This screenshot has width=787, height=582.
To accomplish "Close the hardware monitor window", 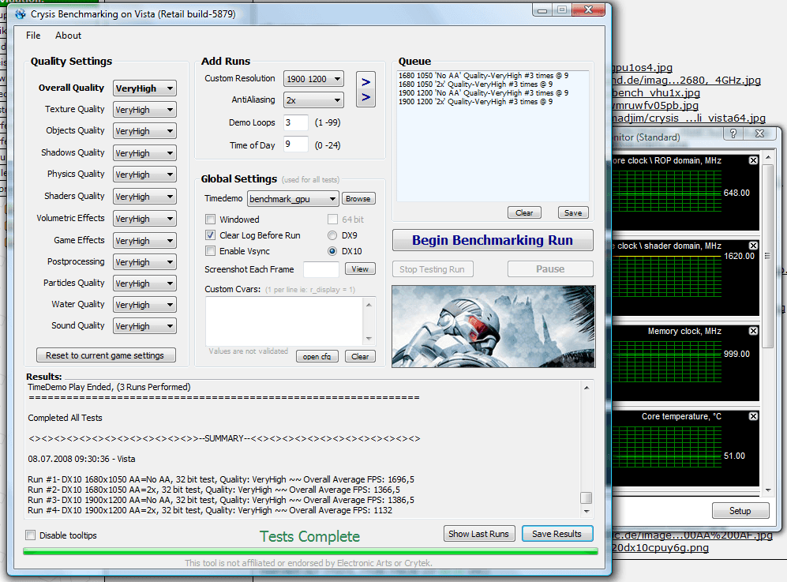I will [760, 133].
